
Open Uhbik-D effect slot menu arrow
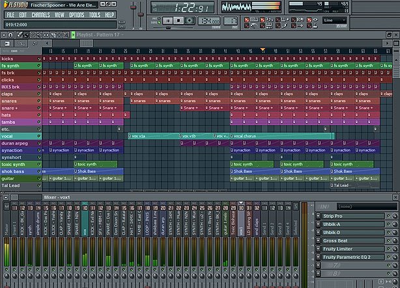click(x=318, y=233)
